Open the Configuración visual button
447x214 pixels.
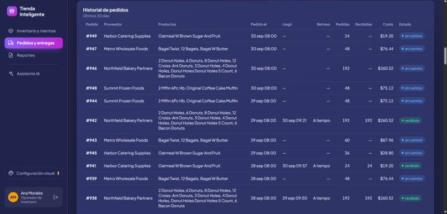pyautogui.click(x=34, y=173)
